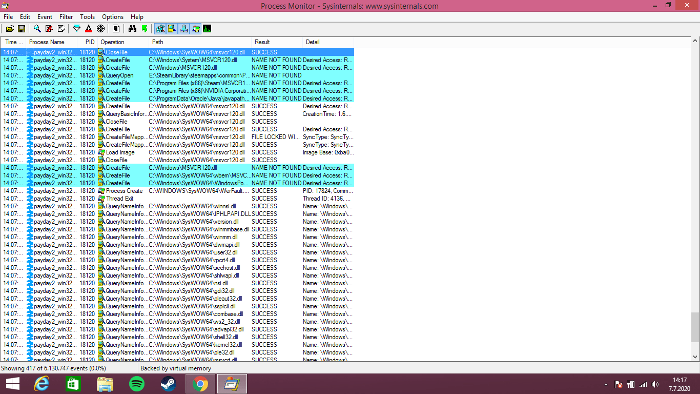The height and width of the screenshot is (394, 700).
Task: Click the green Jump To Object arrow
Action: (144, 29)
